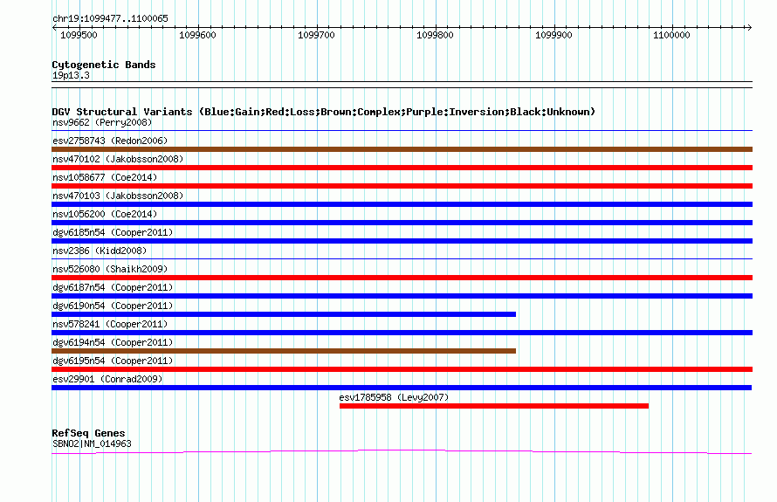Click ruler position 1099500
The width and height of the screenshot is (777, 502).
click(x=79, y=35)
